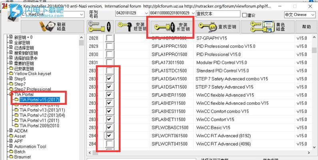Click the key list scroll-down arrow
318x160 pixels.
[314, 147]
